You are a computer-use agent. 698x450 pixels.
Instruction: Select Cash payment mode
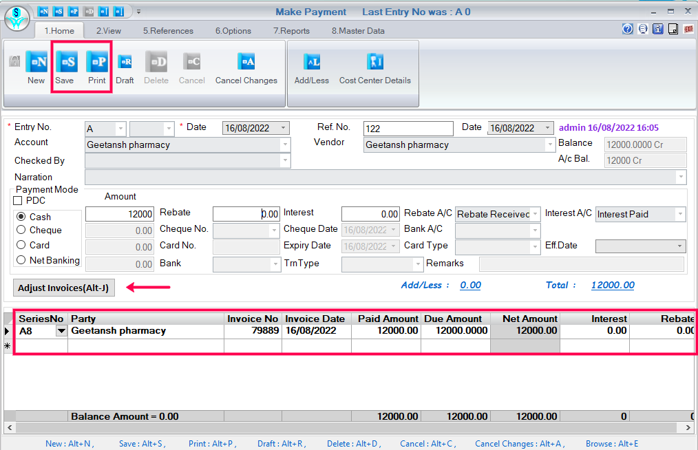[x=21, y=217]
